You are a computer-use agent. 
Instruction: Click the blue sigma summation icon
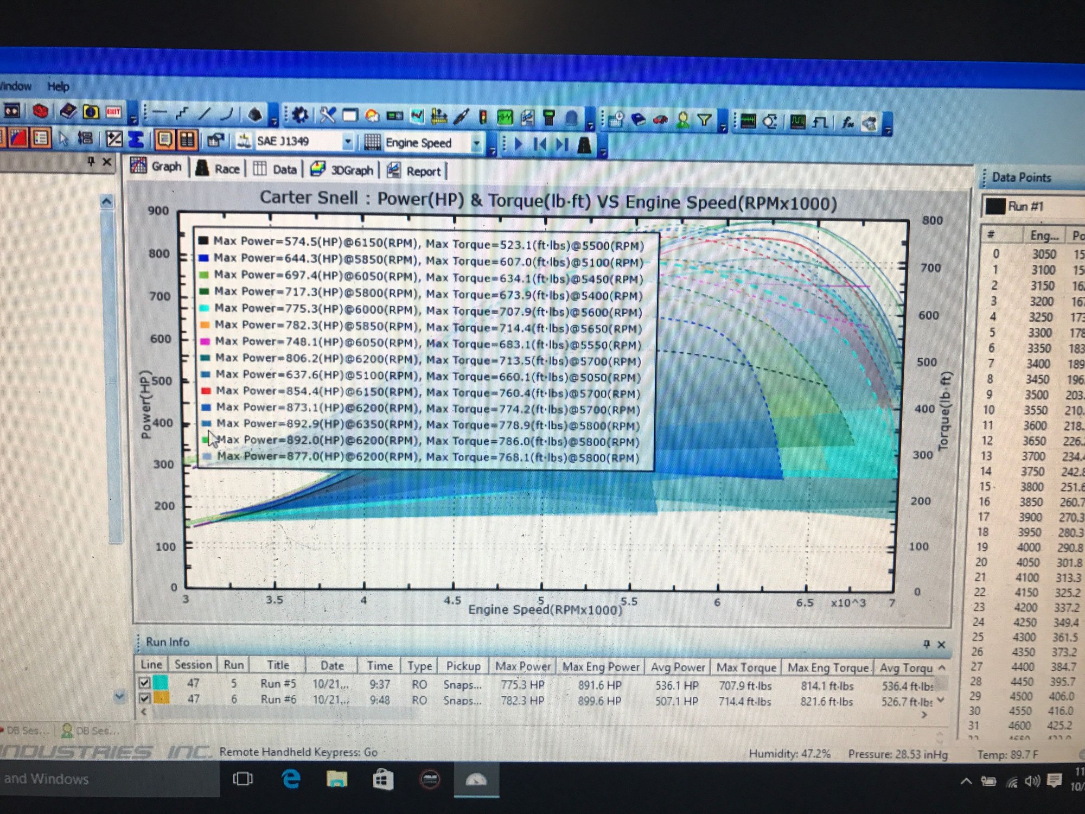coord(136,139)
